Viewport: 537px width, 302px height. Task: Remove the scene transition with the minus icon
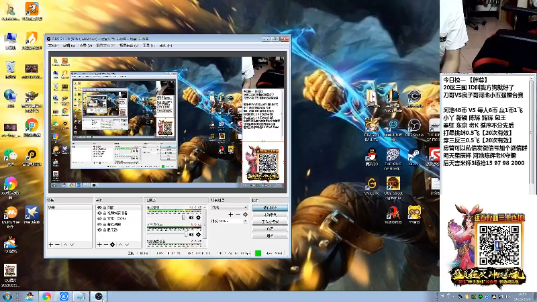tap(238, 214)
